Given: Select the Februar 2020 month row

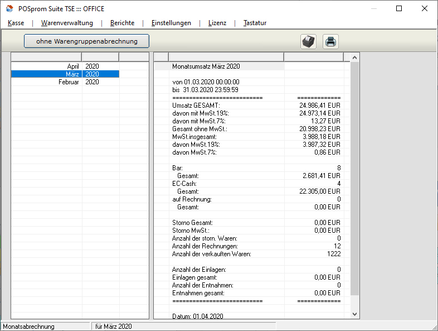Looking at the screenshot, I should pos(65,82).
